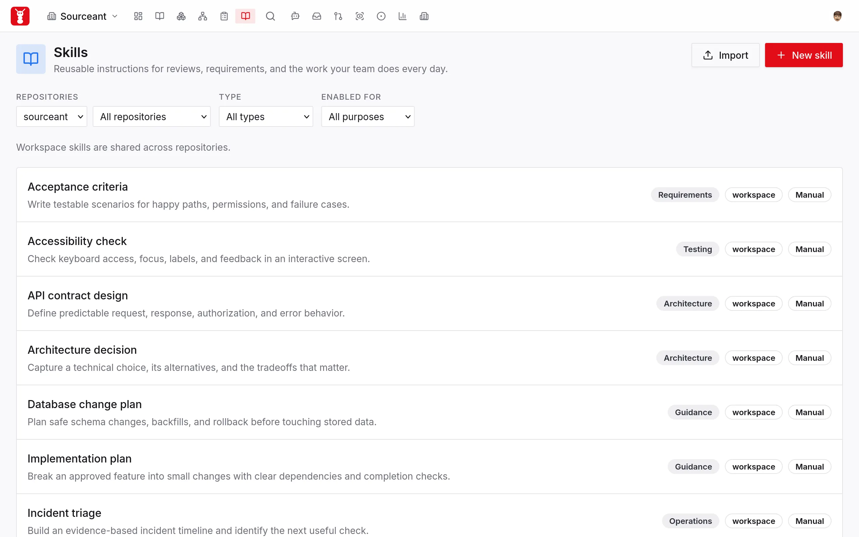Open the inbox tray icon

317,16
